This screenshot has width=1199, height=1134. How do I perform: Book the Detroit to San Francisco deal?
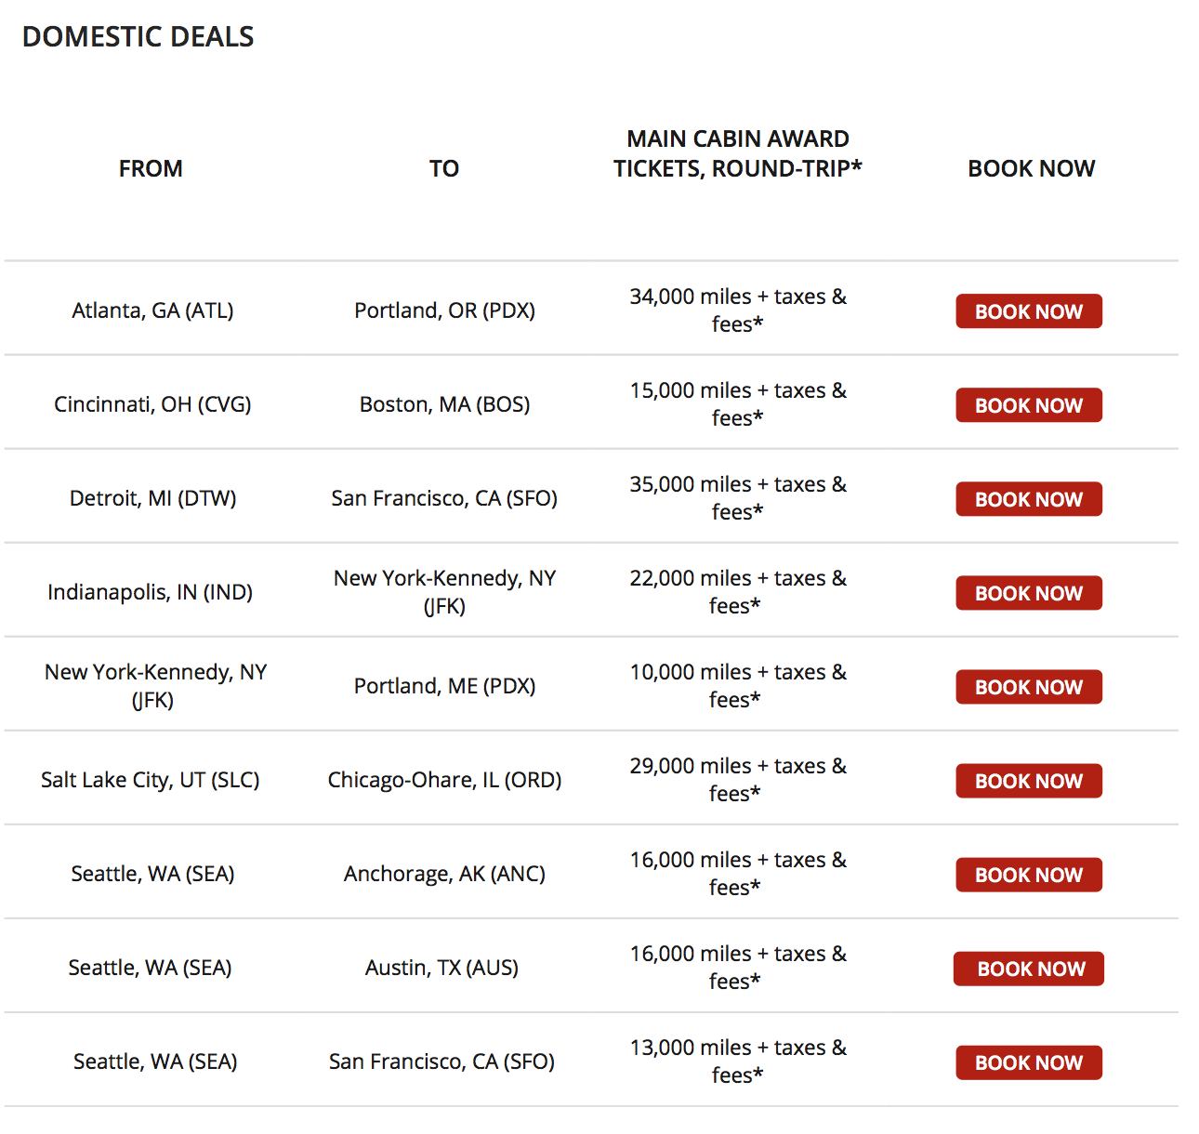pyautogui.click(x=1029, y=499)
